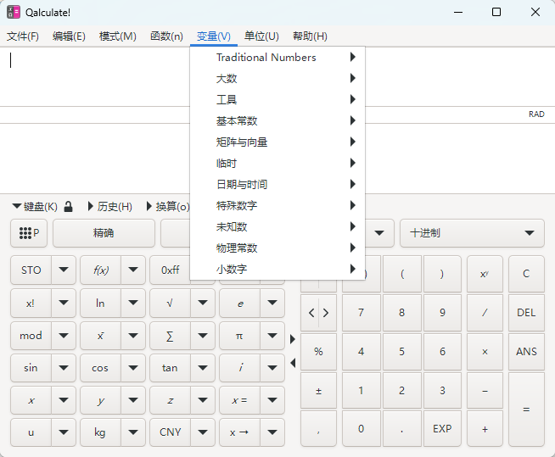
Task: Open the keypad programming mode button P
Action: click(29, 233)
